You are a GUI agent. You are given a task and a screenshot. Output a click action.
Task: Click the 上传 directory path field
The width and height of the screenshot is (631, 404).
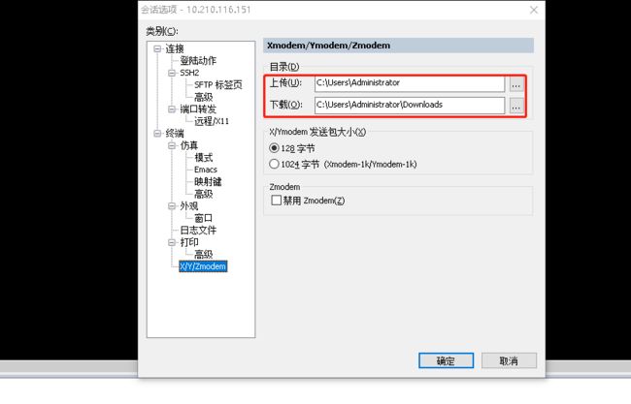[410, 83]
